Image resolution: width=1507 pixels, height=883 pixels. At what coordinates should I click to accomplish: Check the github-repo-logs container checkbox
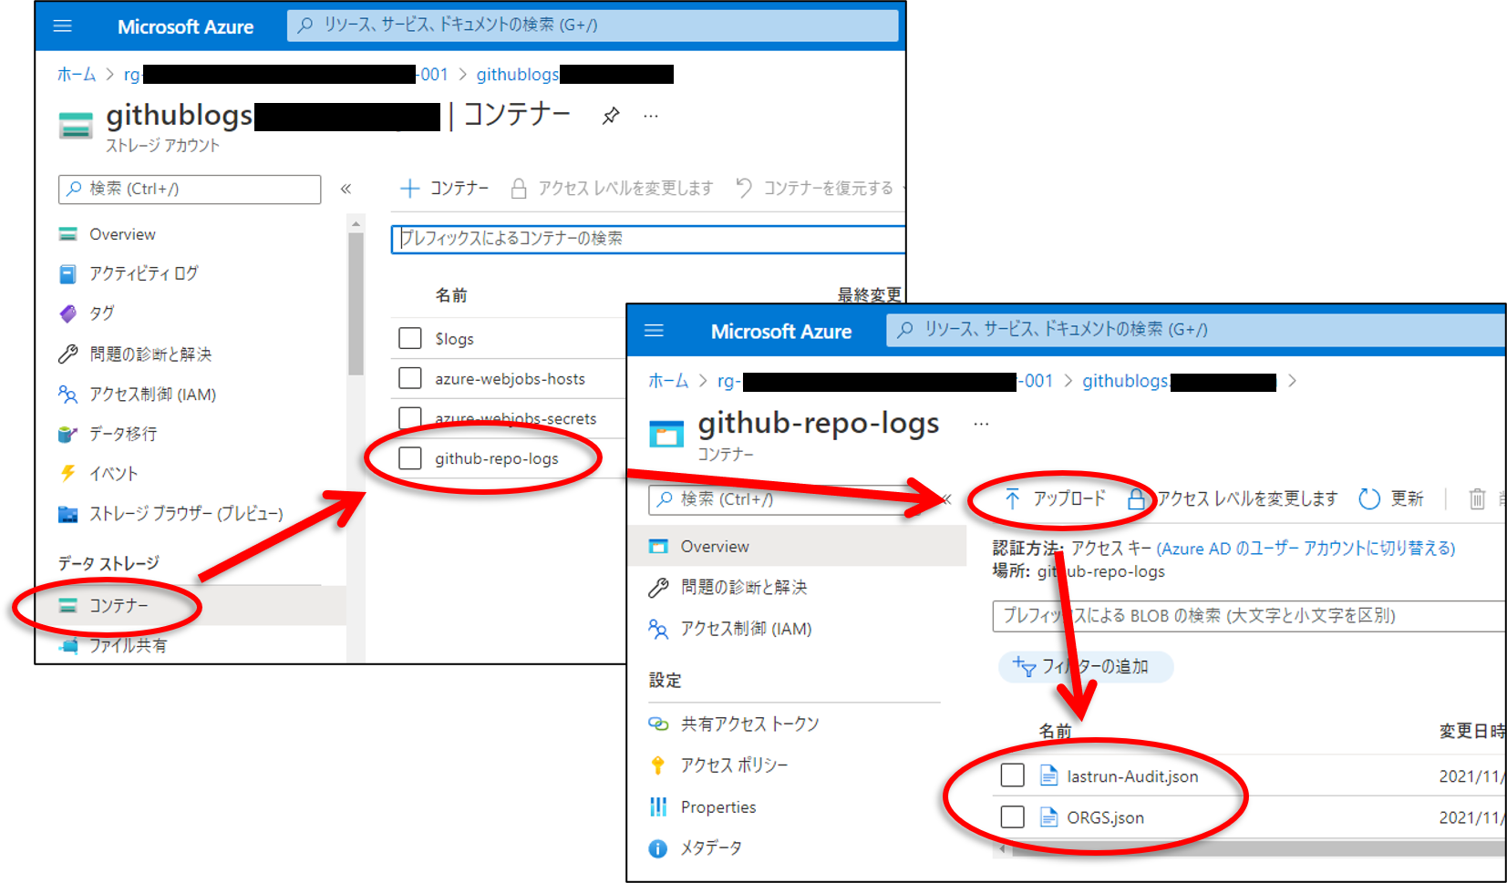click(x=409, y=458)
